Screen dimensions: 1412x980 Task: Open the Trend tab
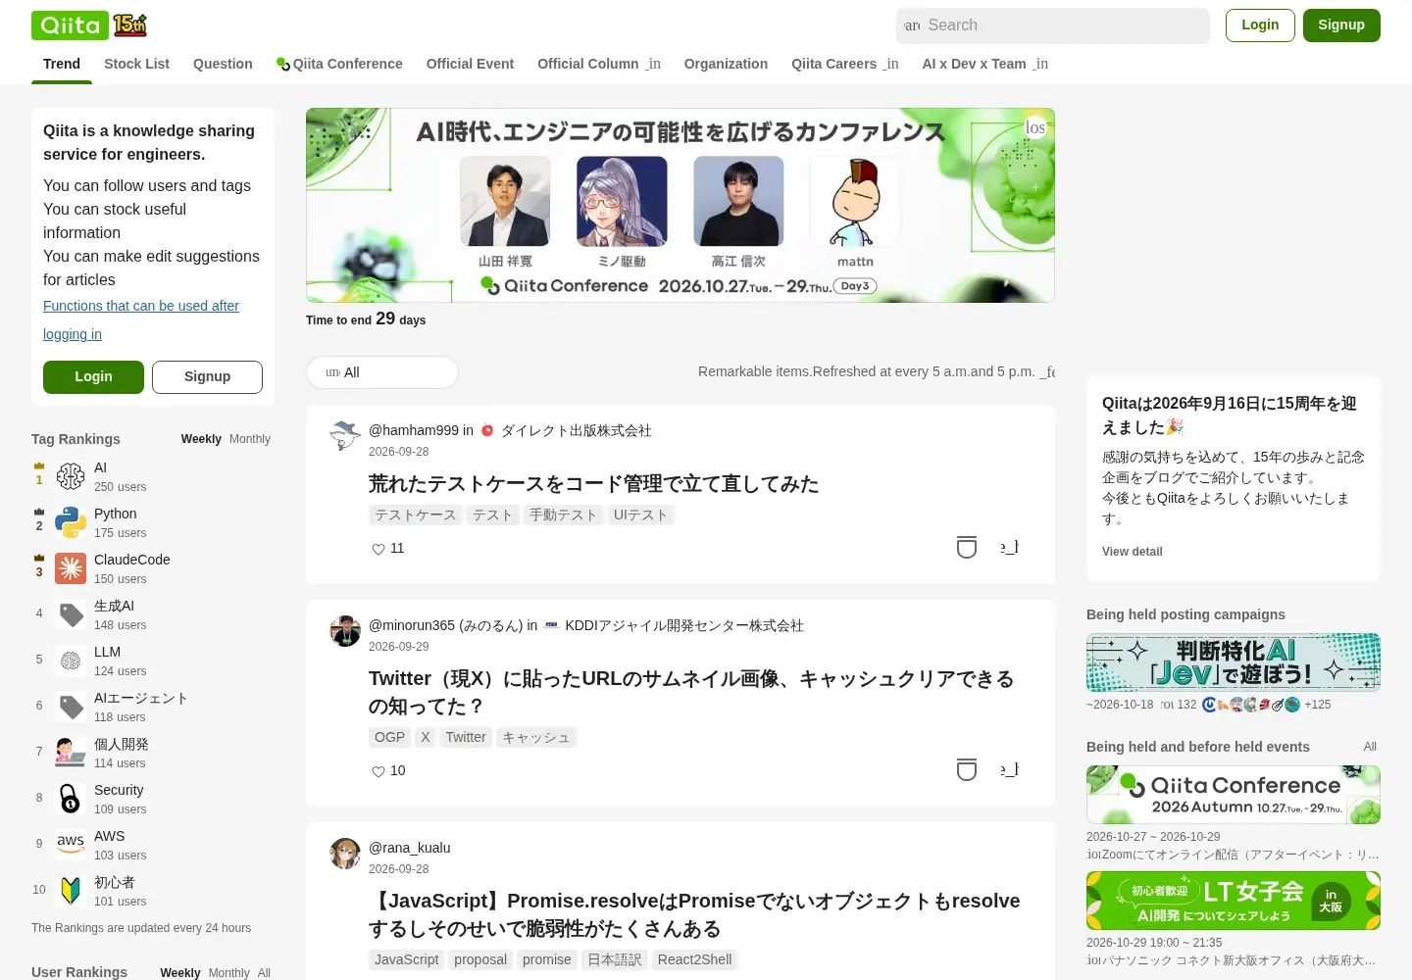[62, 64]
